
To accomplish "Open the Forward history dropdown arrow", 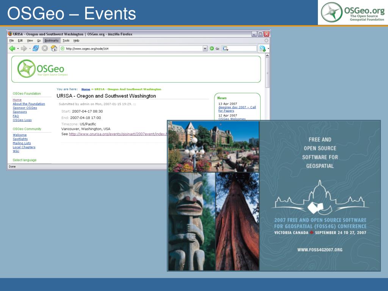I will click(x=30, y=49).
